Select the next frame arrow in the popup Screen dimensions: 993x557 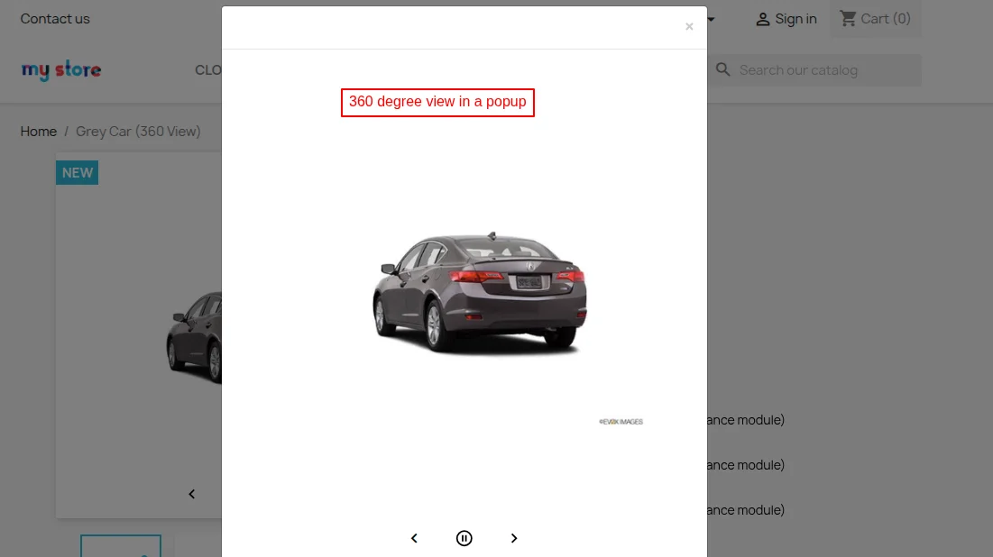click(x=514, y=538)
